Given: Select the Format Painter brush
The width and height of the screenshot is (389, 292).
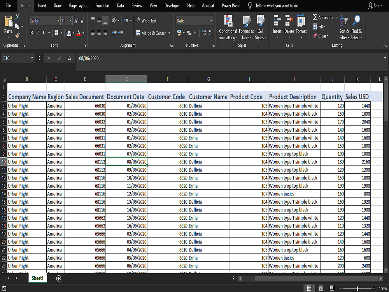Looking at the screenshot, I should (x=17, y=35).
